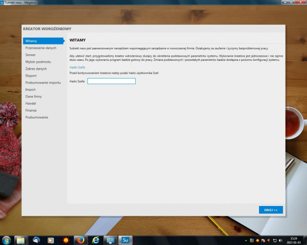
Task: Show hidden system tray icons
Action: [246, 240]
